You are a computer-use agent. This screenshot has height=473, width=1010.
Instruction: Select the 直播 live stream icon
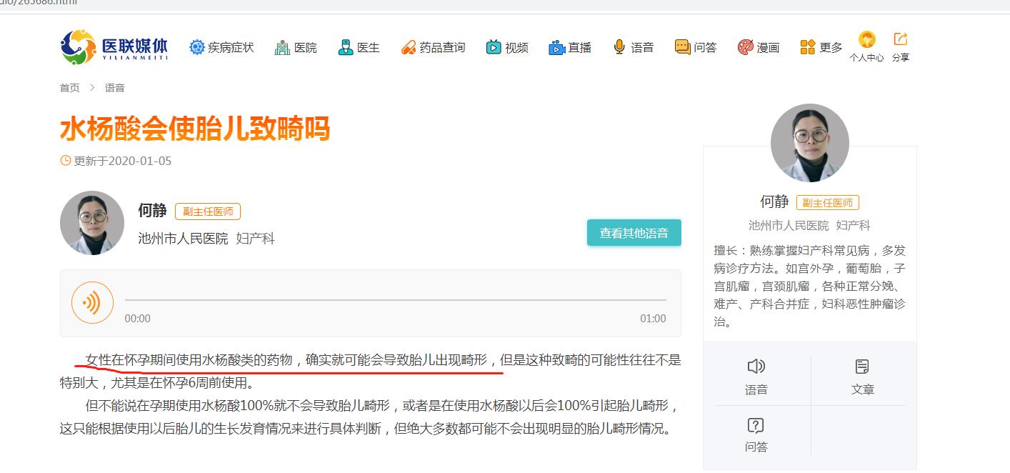tap(570, 46)
